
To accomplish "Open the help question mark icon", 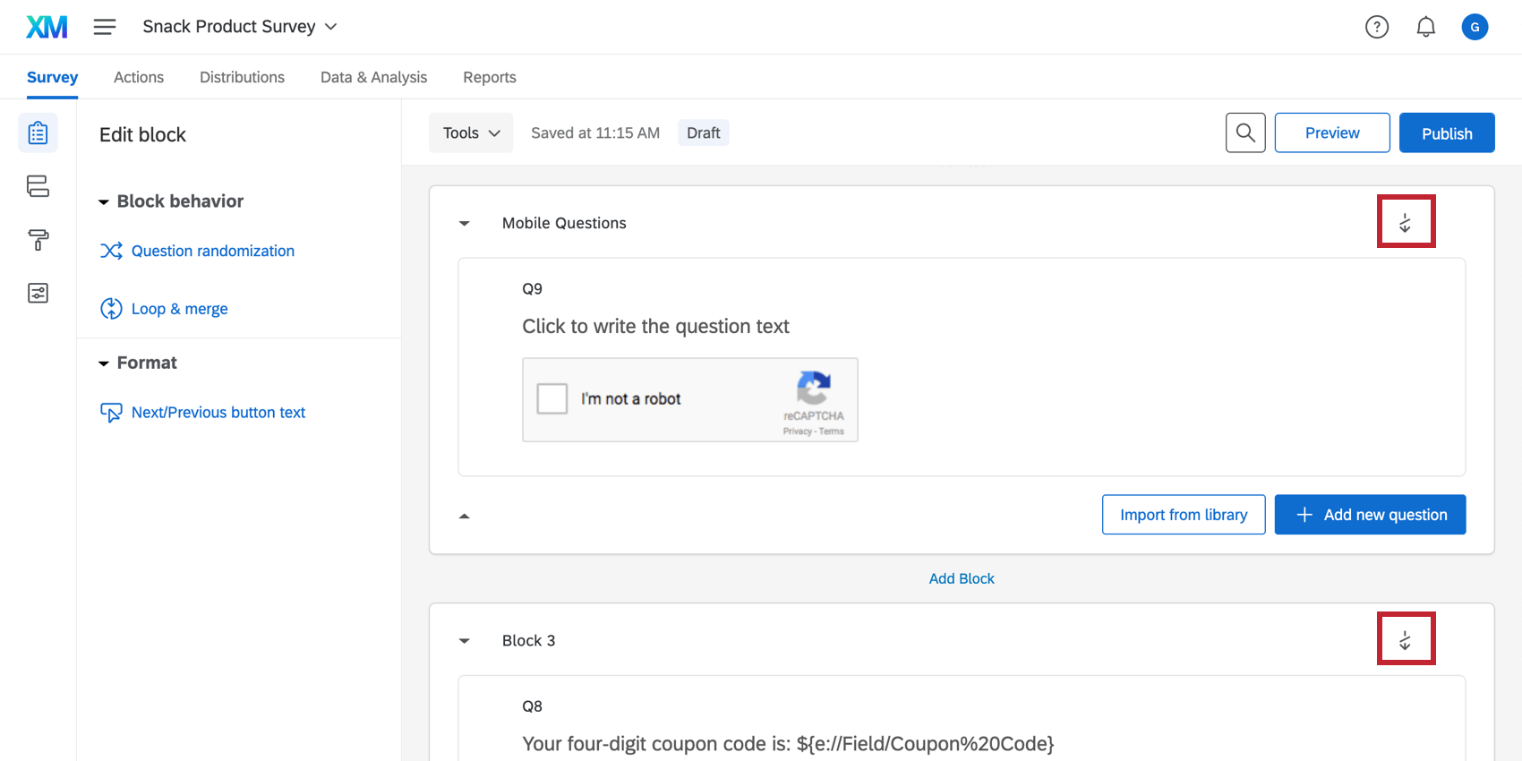I will pyautogui.click(x=1376, y=27).
